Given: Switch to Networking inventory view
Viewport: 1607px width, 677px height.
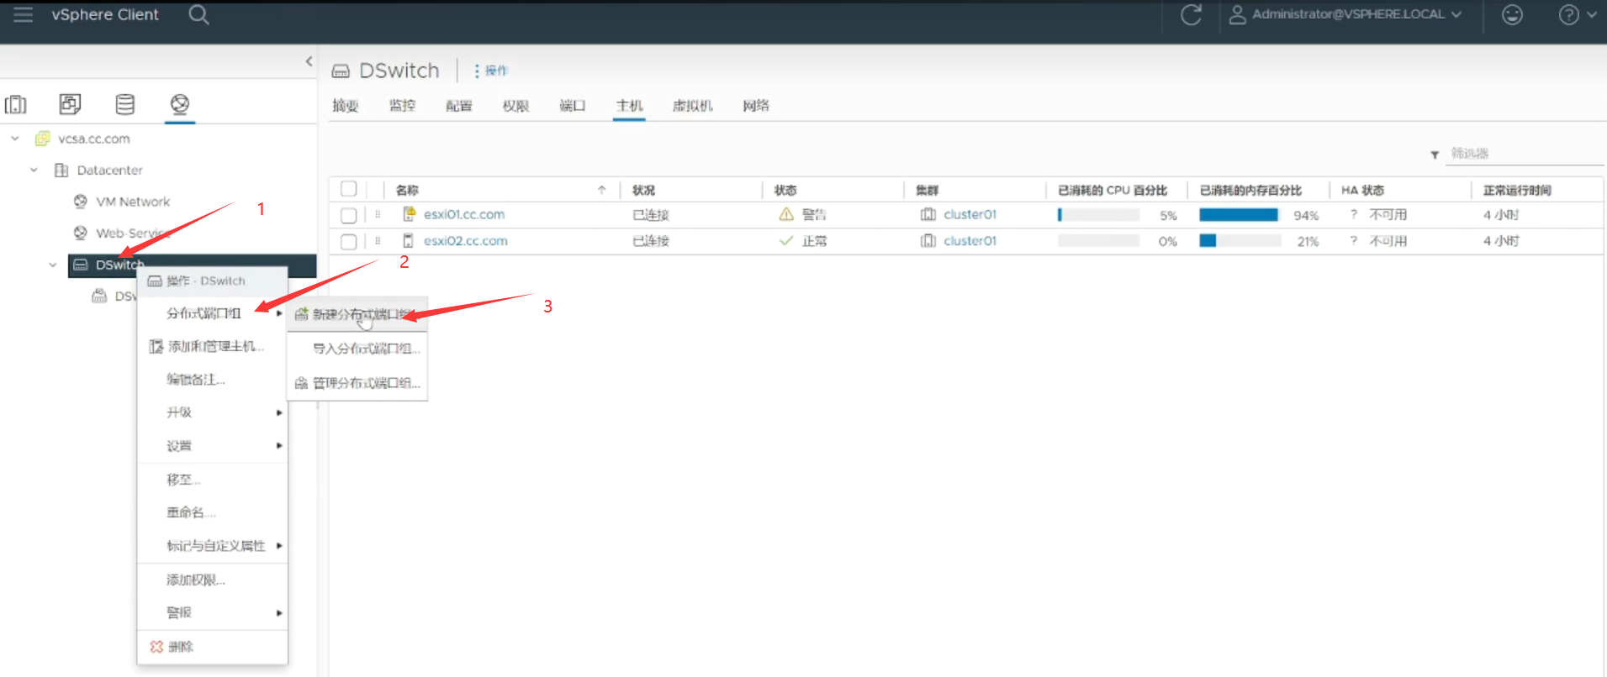Looking at the screenshot, I should tap(180, 104).
